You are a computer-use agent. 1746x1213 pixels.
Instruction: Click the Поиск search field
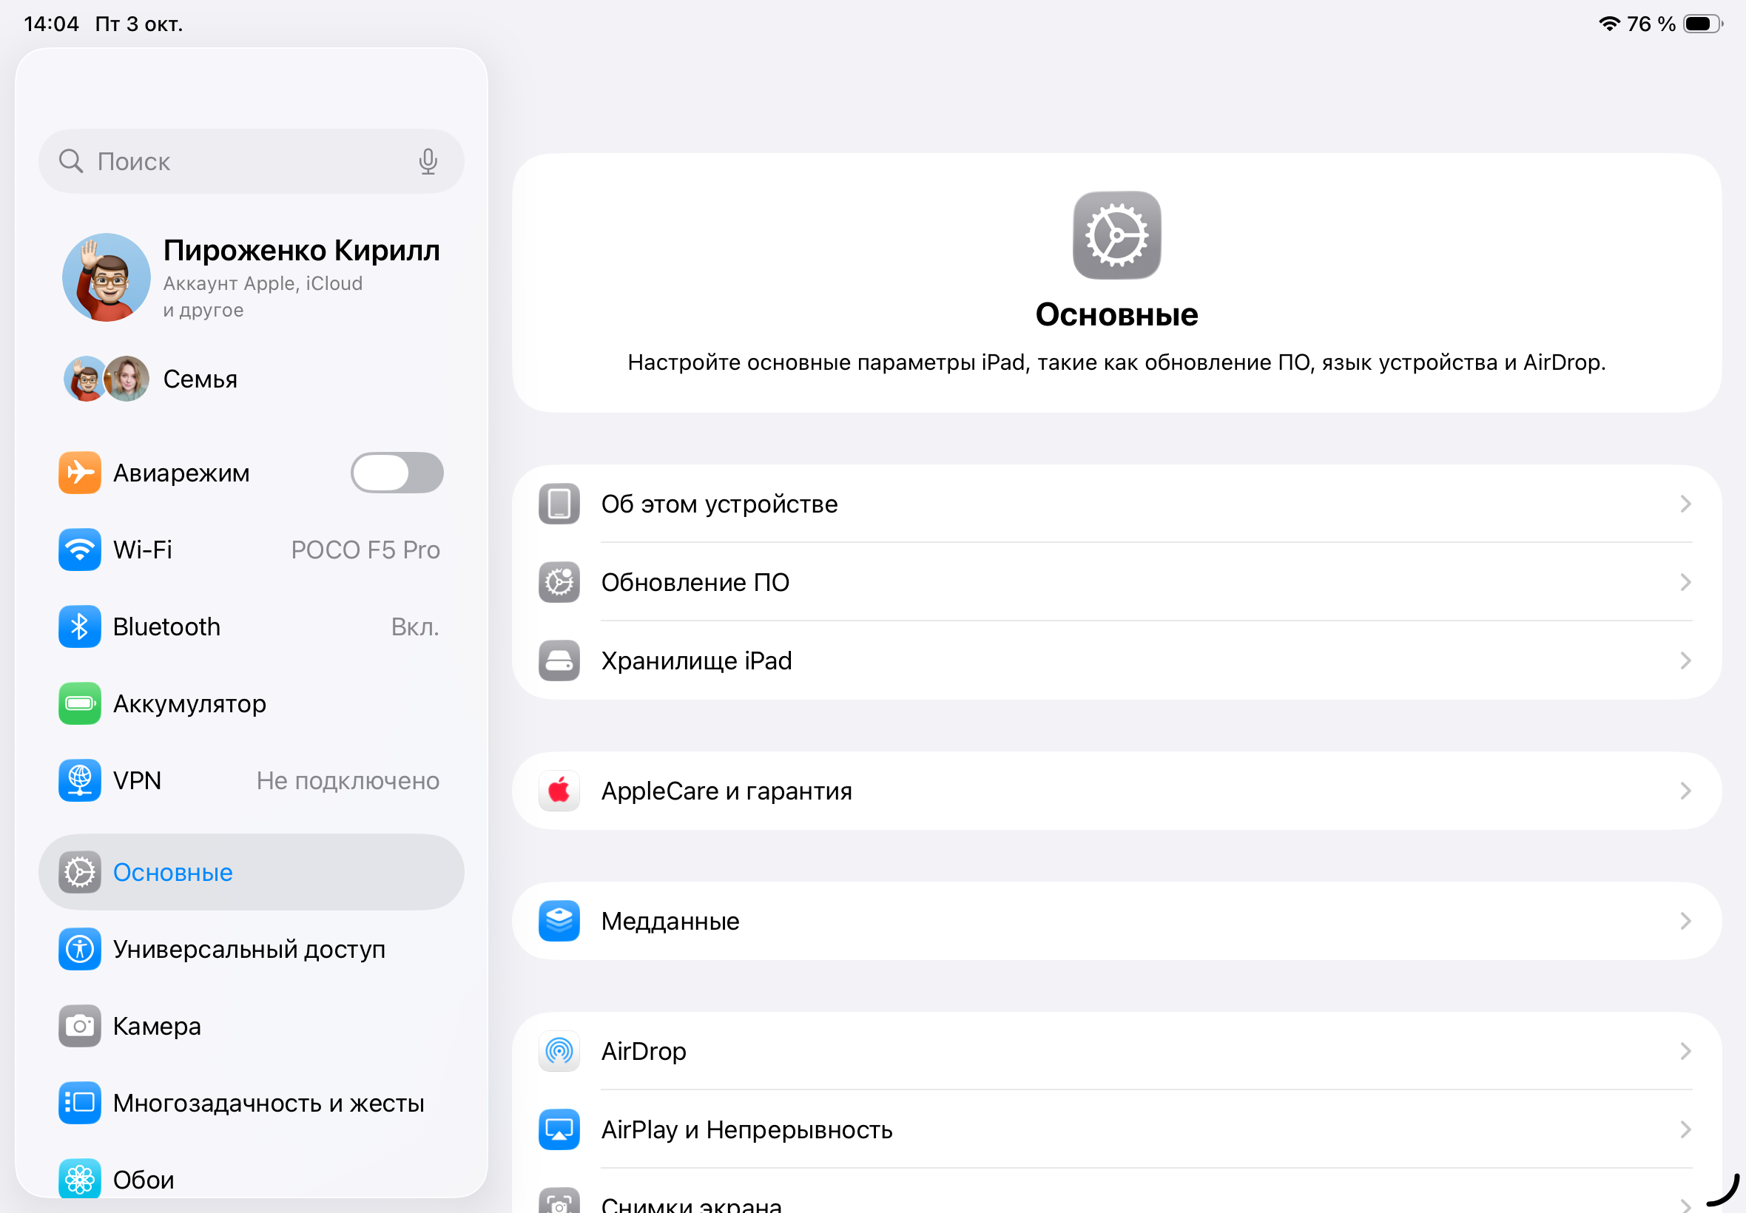tap(243, 161)
